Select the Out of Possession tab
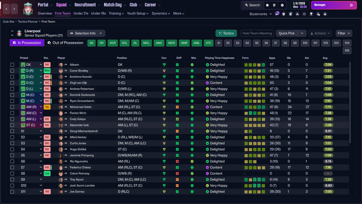 coord(65,43)
